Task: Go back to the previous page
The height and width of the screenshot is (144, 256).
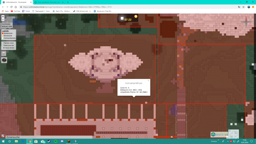Action: pyautogui.click(x=3, y=7)
